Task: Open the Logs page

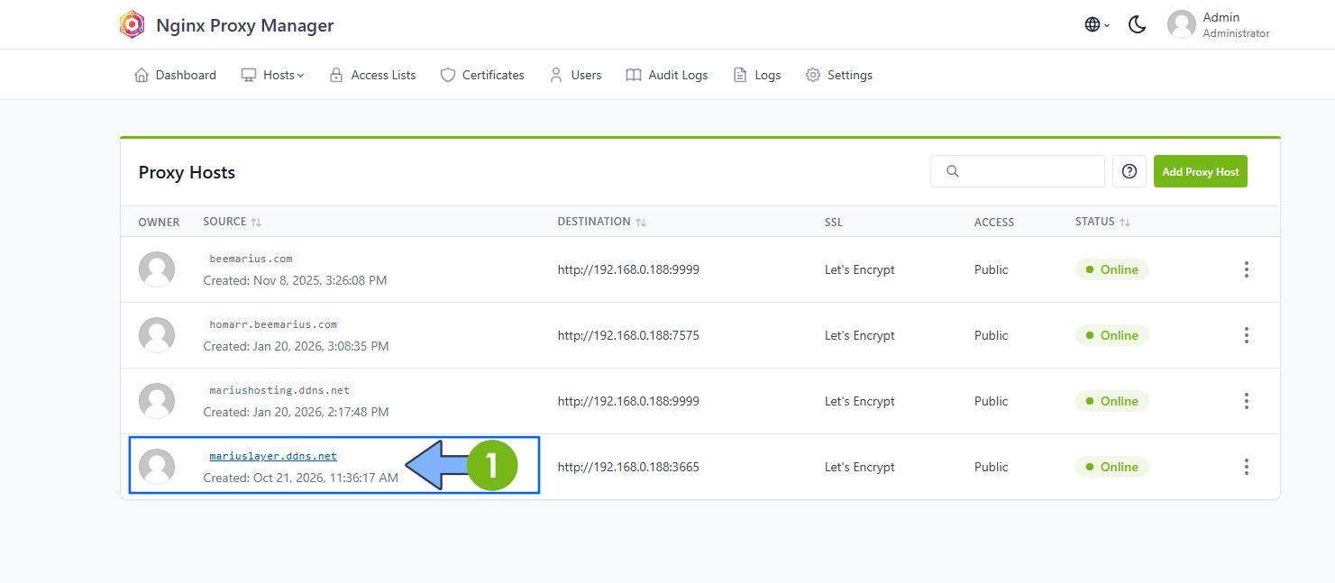Action: [x=757, y=75]
